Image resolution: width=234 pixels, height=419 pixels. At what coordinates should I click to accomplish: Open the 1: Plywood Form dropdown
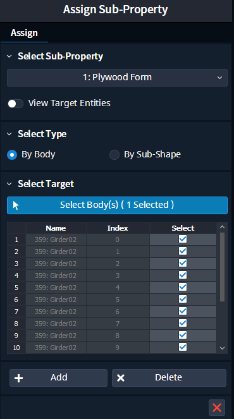pyautogui.click(x=117, y=78)
